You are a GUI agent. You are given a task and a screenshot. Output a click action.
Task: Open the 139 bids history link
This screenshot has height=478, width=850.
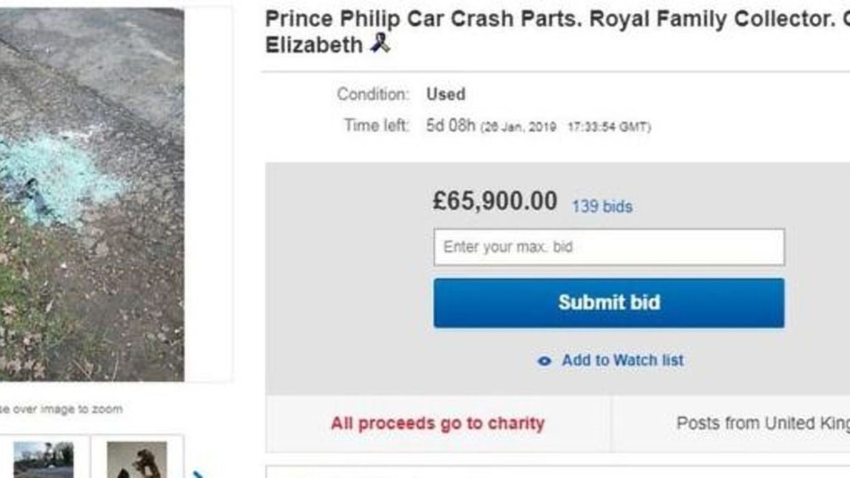601,206
